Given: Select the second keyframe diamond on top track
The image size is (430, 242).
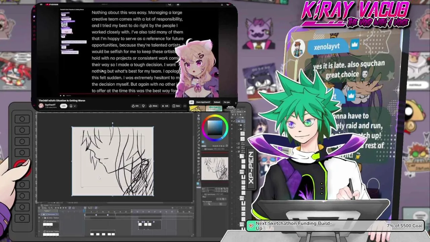Looking at the screenshot, I should coord(96,215).
